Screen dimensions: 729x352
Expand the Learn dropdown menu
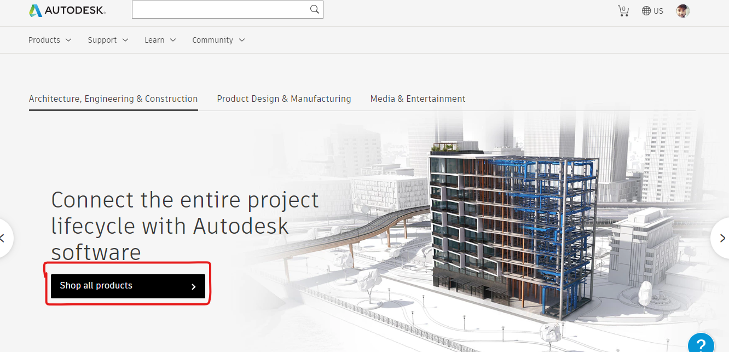(x=160, y=40)
